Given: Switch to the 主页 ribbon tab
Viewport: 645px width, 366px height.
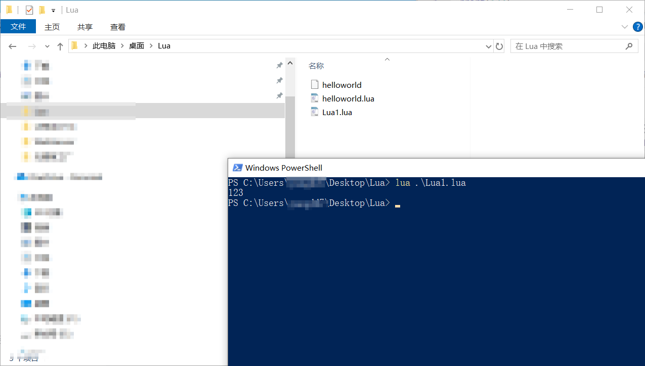Looking at the screenshot, I should pyautogui.click(x=52, y=27).
